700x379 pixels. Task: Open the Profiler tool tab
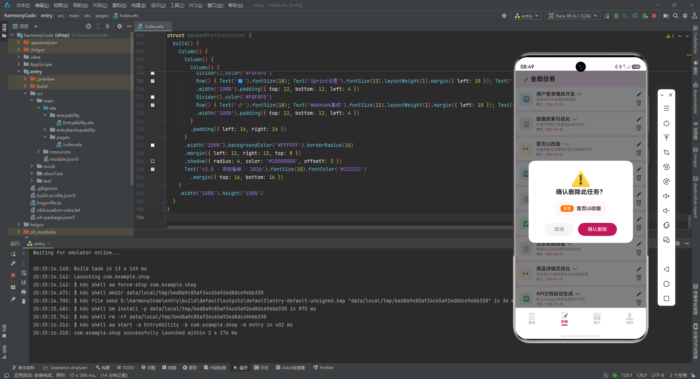[x=323, y=368]
